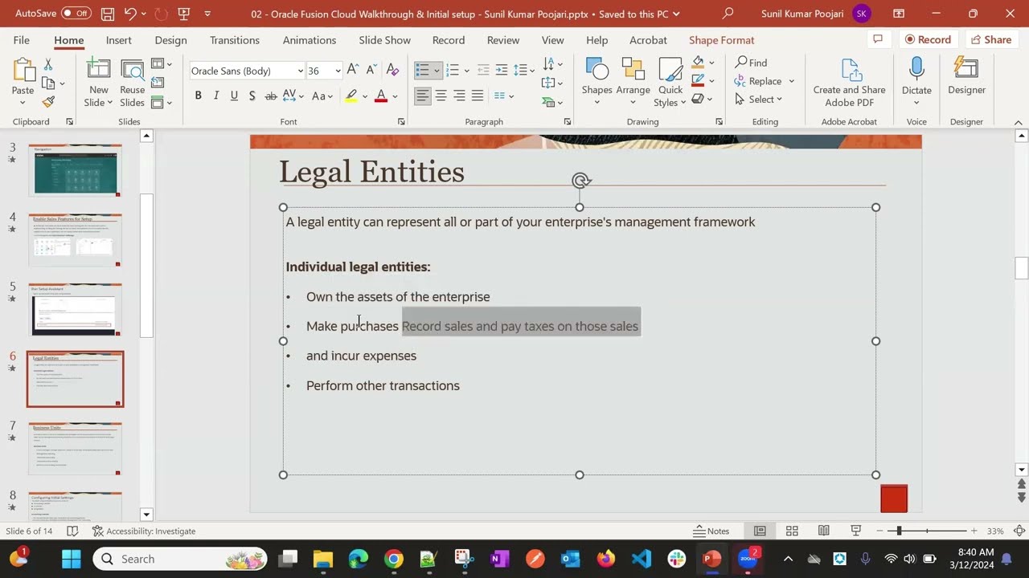Toggle Italic formatting

click(216, 96)
